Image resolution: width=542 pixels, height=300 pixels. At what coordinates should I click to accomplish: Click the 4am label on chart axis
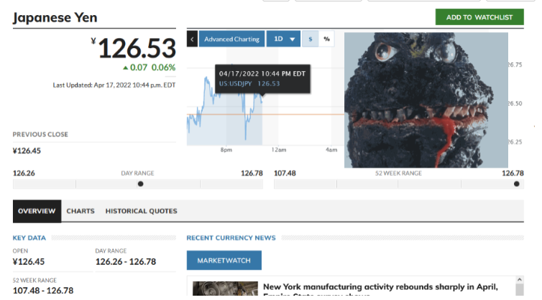tap(331, 150)
